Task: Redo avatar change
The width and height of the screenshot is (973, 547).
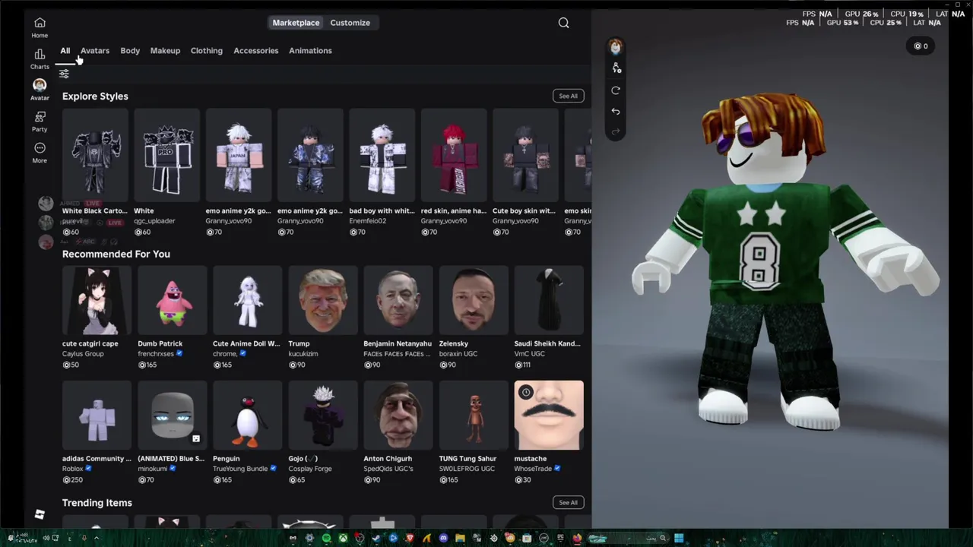Action: tap(616, 131)
